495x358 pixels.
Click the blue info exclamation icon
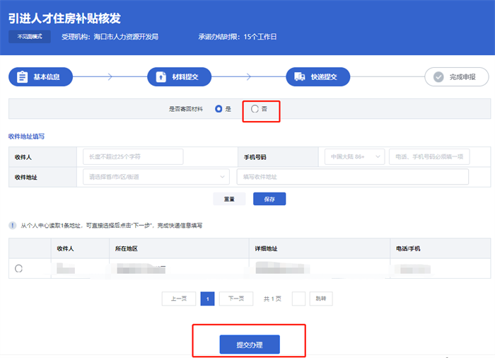click(12, 225)
